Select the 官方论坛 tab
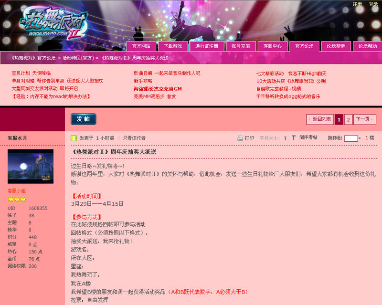 304,46
